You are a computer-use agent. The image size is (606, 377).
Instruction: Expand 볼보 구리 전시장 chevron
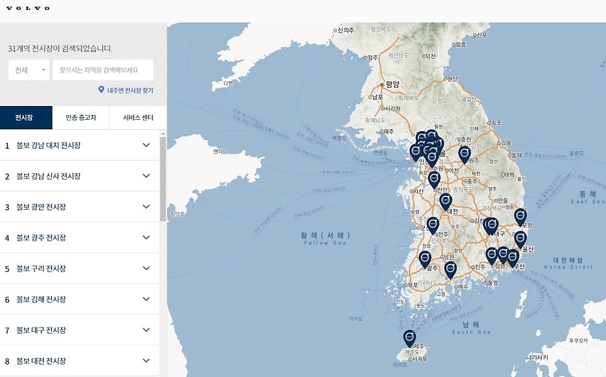[146, 268]
